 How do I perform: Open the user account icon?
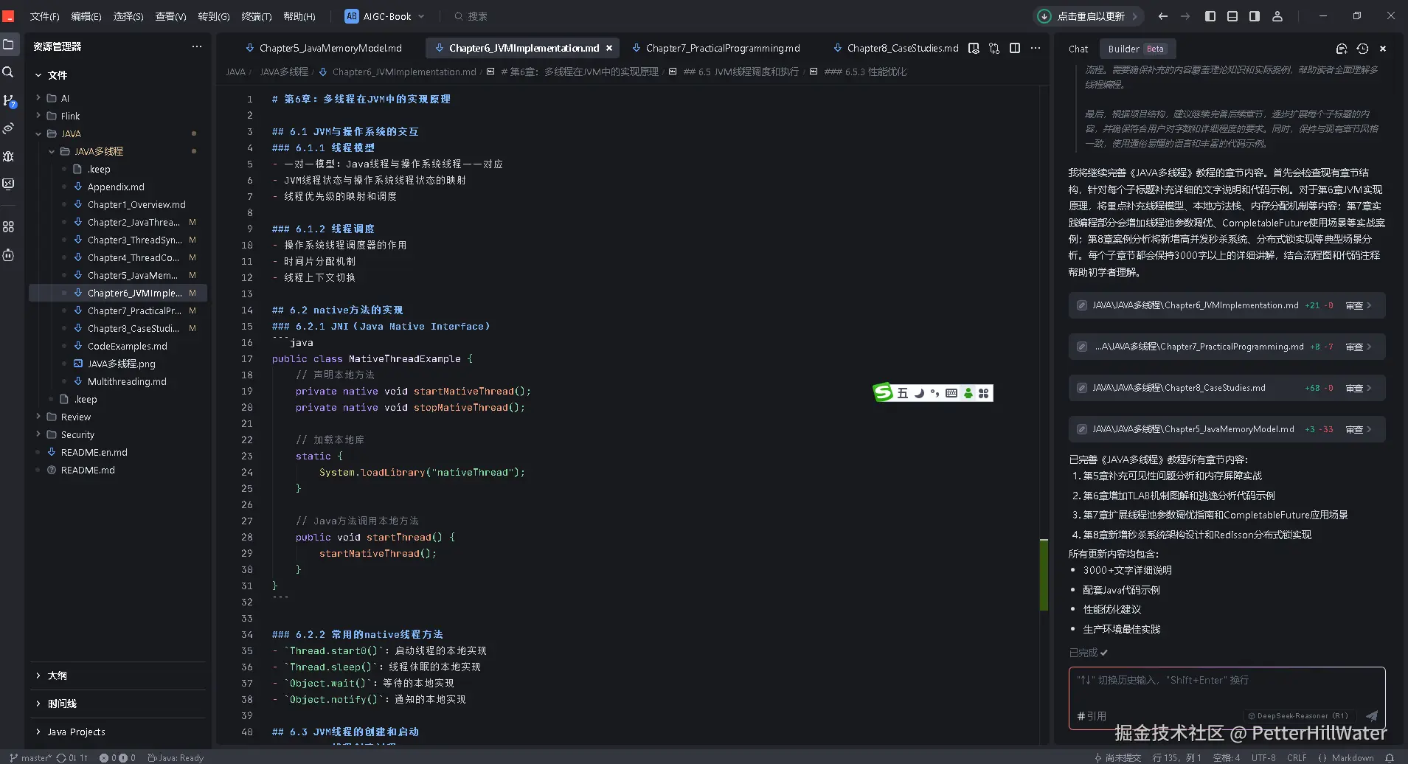pyautogui.click(x=1277, y=16)
